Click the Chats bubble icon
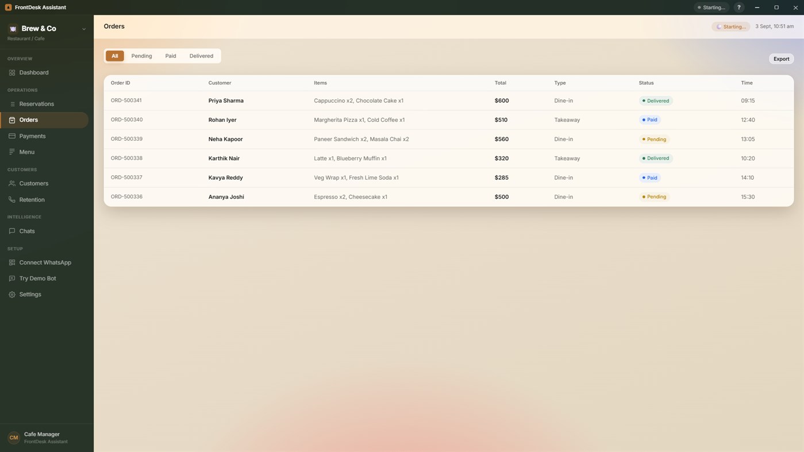Image resolution: width=804 pixels, height=452 pixels. pos(12,231)
